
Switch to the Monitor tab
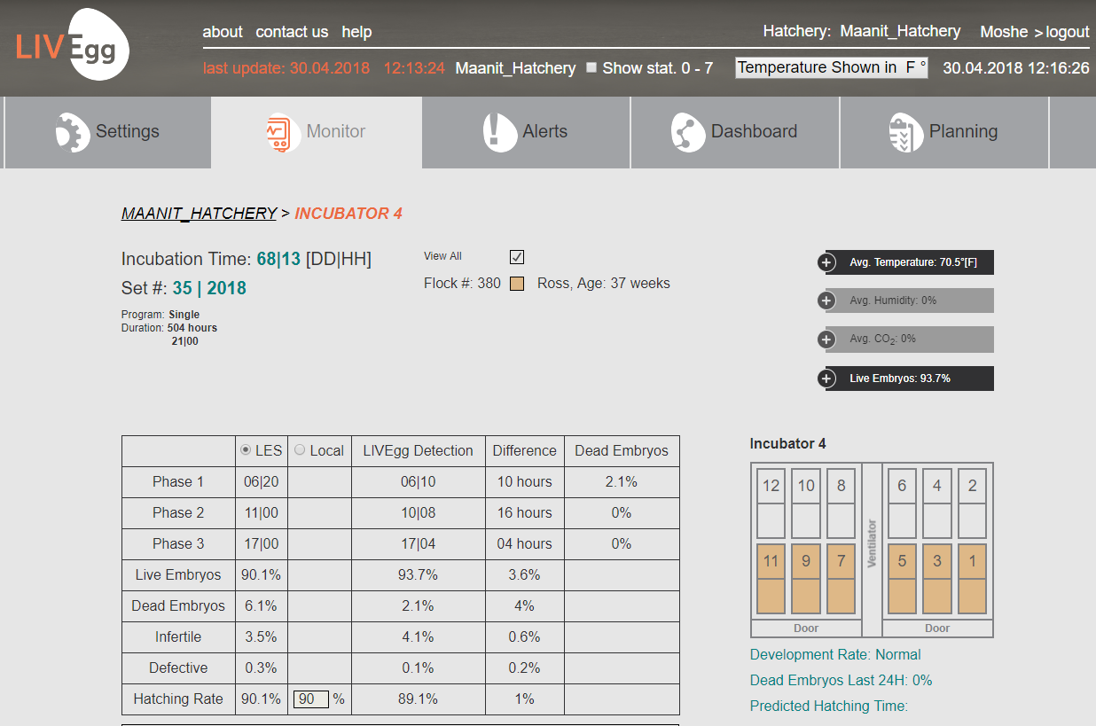317,132
